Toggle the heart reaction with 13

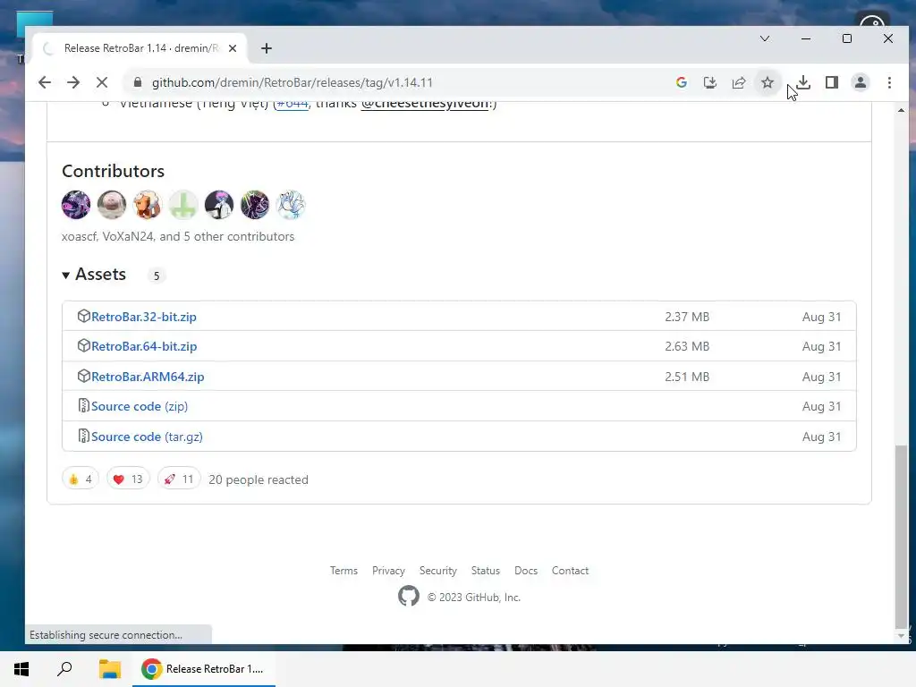point(128,479)
